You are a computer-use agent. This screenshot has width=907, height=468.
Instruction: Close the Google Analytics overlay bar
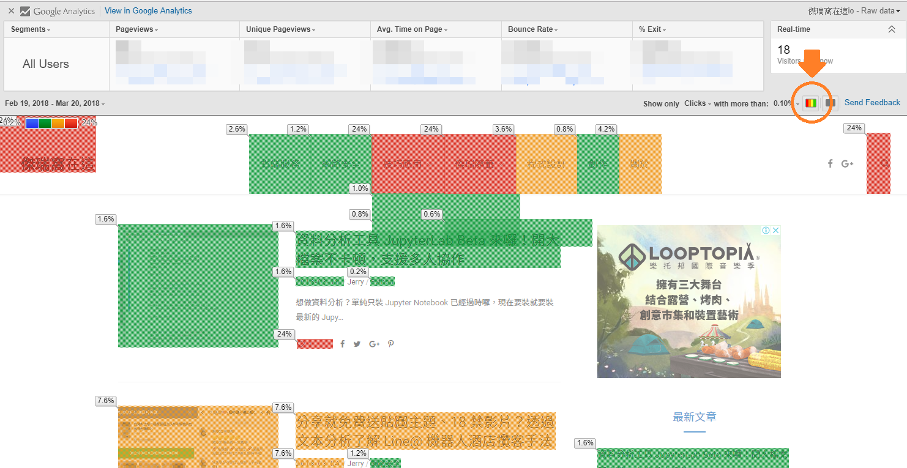pyautogui.click(x=11, y=11)
